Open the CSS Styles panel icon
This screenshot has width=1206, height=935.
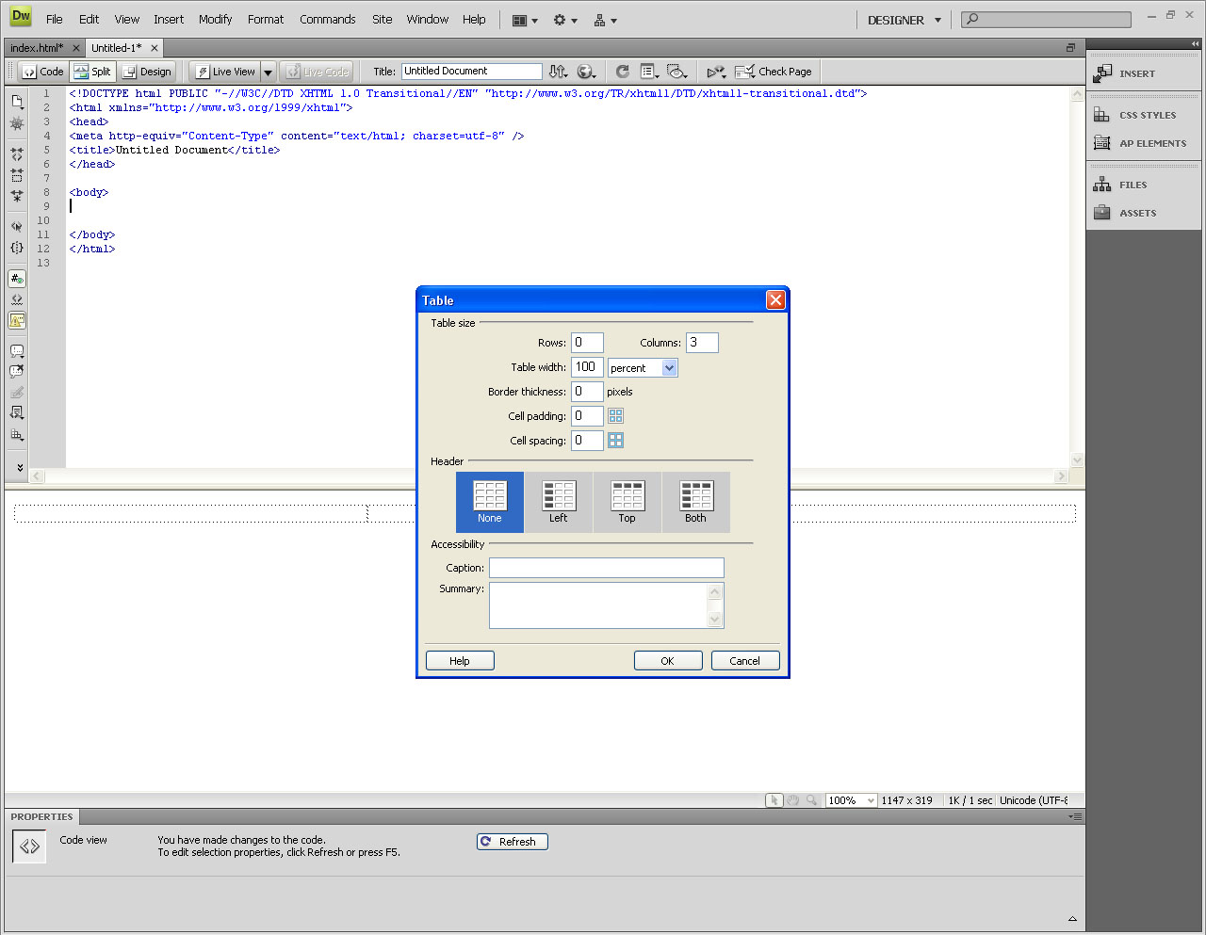coord(1101,115)
